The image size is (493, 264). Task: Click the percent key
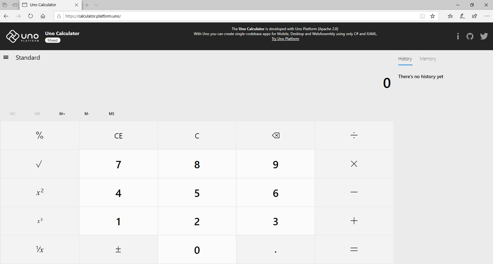tap(40, 135)
